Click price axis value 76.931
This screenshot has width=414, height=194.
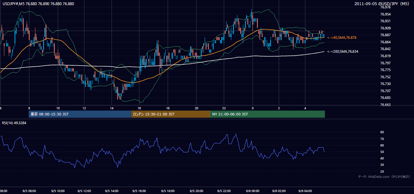385,21
